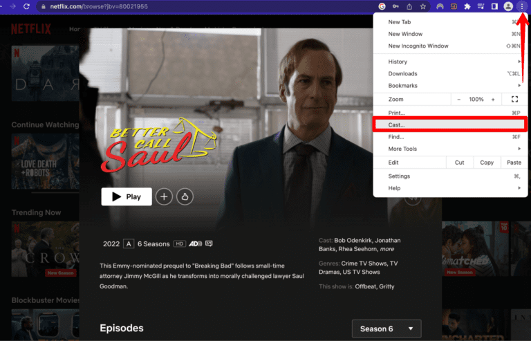Open the Love Death + Robots thumbnail
Screen dimensions: 531x341
(46, 161)
